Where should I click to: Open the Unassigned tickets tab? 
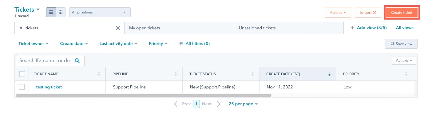(288, 28)
